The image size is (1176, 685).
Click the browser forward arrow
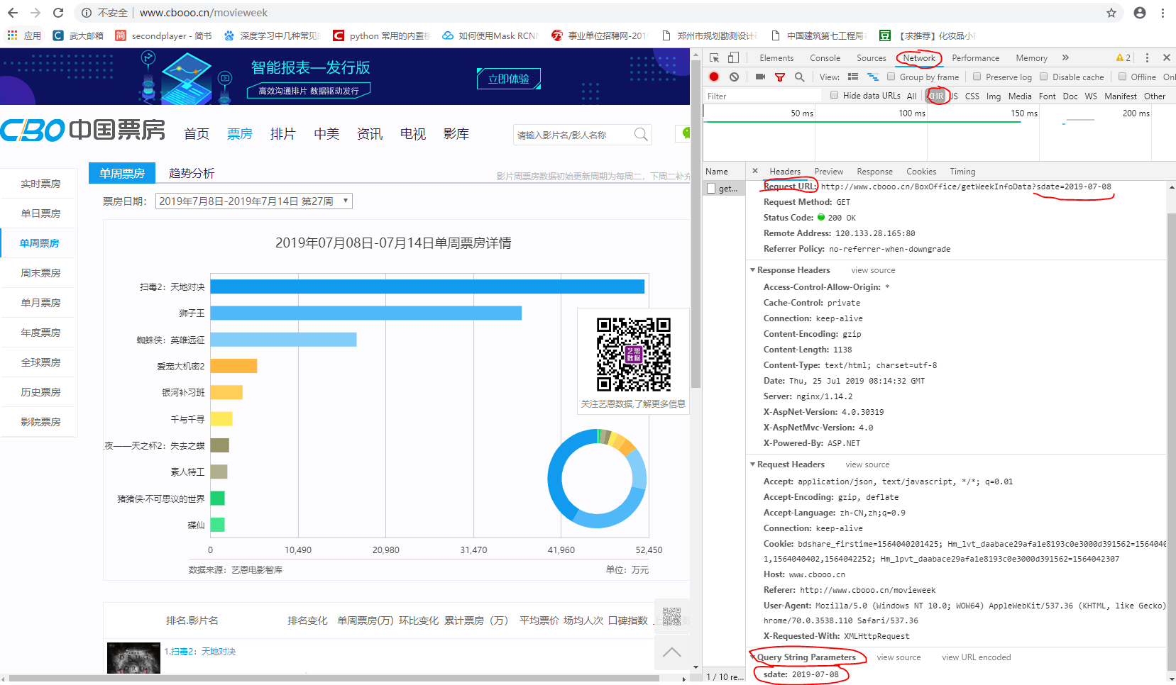pyautogui.click(x=35, y=13)
